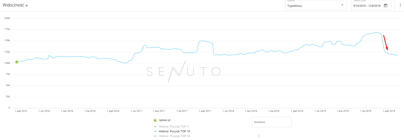Open the calendar date picker icon
Screen dimensions: 404x140
[x=386, y=5]
